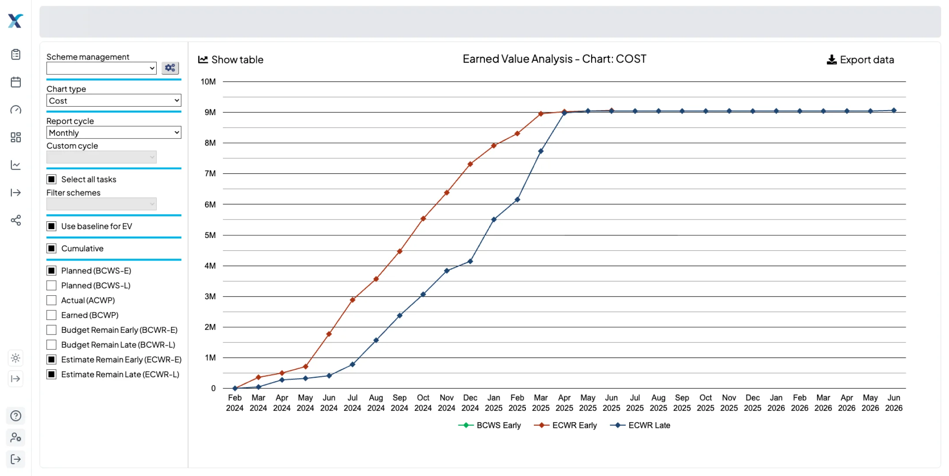Viewport: 949px width, 476px height.
Task: Open the Report cycle dropdown
Action: coord(113,133)
